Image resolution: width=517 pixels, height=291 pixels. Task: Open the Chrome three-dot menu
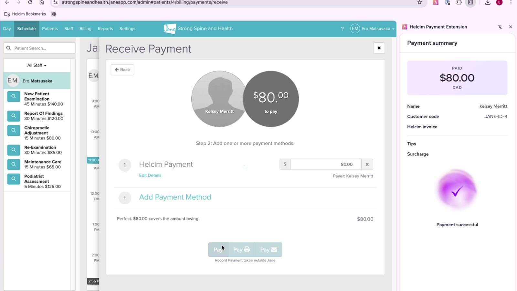click(511, 3)
